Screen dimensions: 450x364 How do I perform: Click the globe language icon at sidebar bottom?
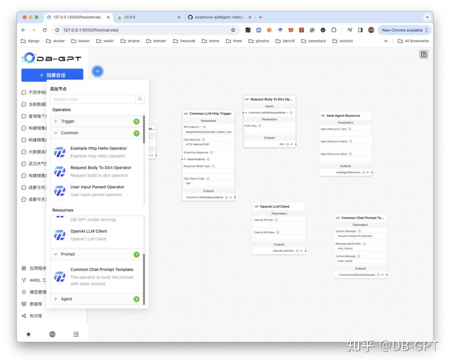(52, 334)
